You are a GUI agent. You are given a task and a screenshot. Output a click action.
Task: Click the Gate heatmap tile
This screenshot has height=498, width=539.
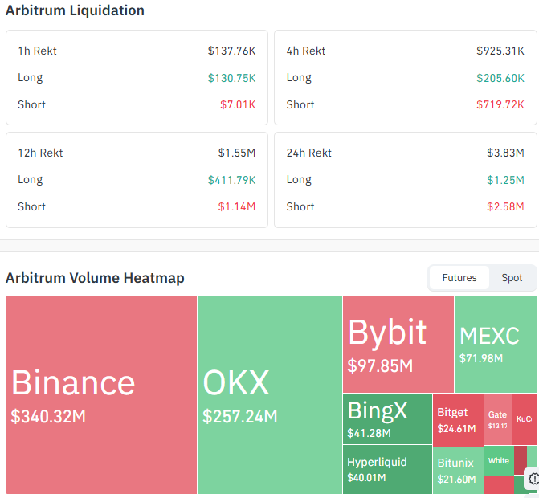497,419
